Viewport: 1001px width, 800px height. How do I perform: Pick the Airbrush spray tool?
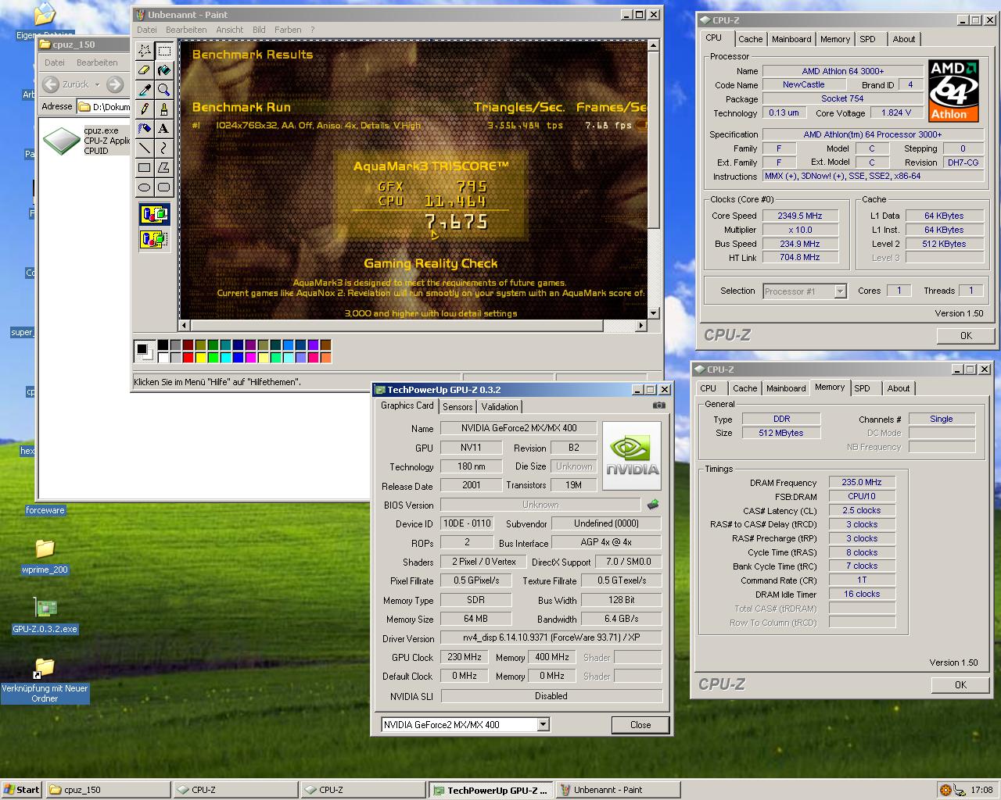click(145, 128)
